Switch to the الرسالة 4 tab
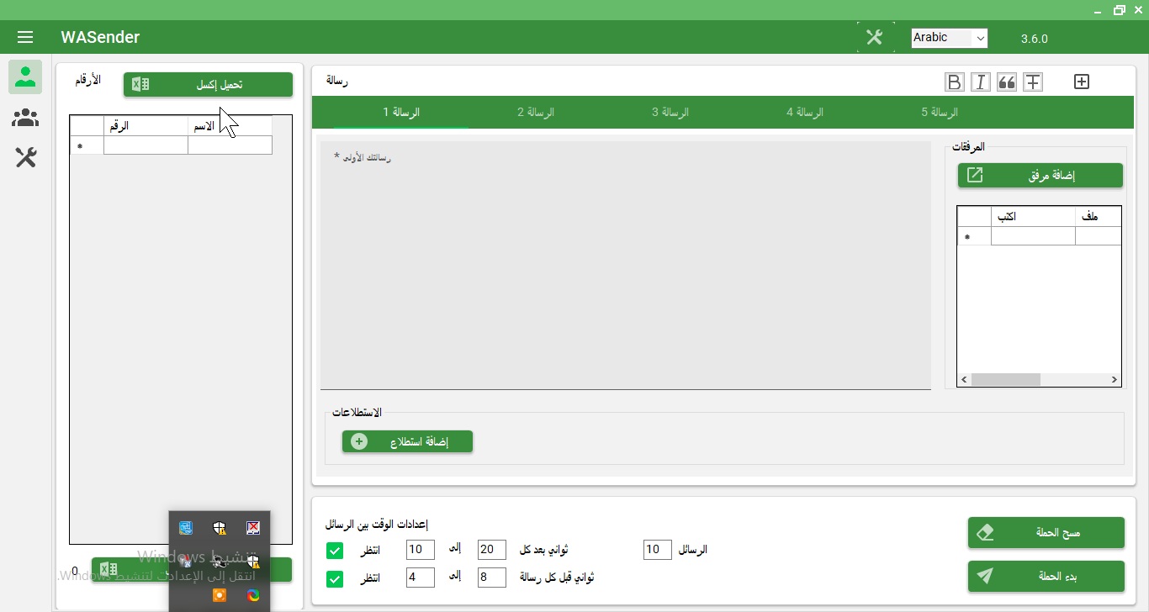The image size is (1149, 612). click(x=805, y=112)
